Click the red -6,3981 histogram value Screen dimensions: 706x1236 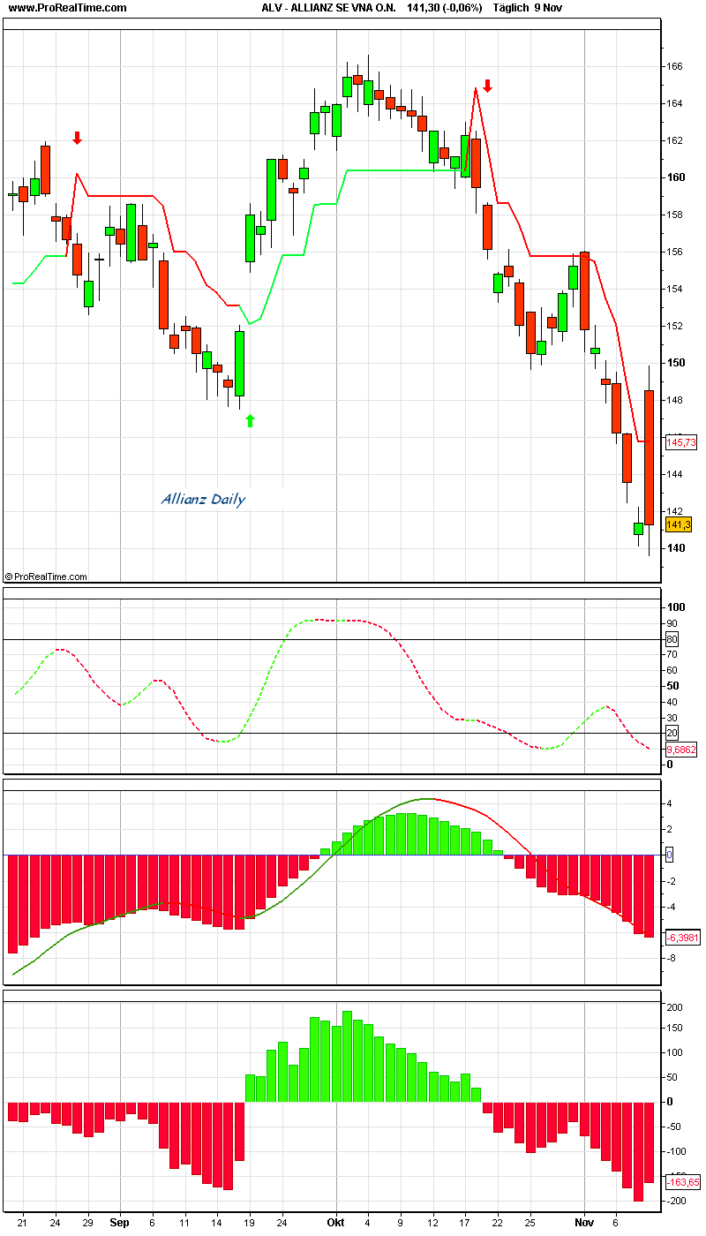pyautogui.click(x=681, y=938)
